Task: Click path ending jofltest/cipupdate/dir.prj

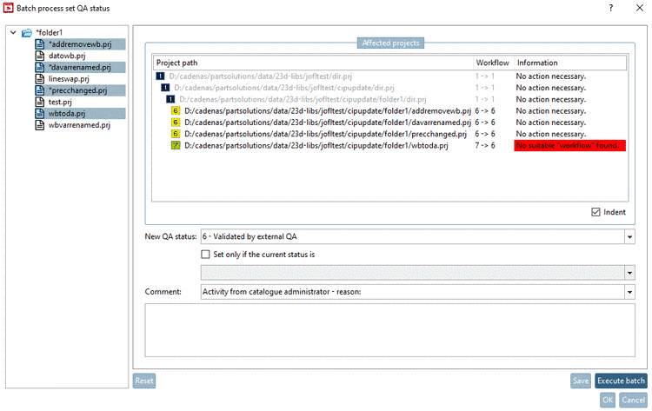Action: coord(284,88)
